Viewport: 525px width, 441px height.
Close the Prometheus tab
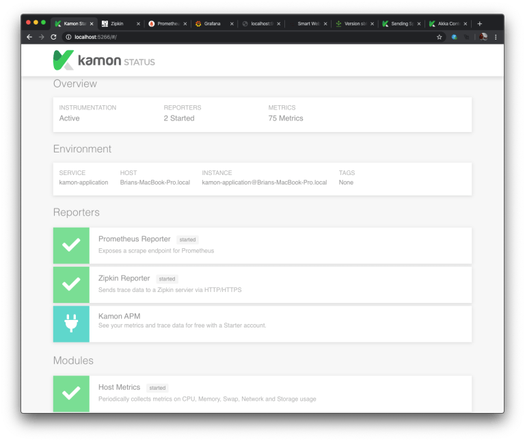[x=185, y=24]
